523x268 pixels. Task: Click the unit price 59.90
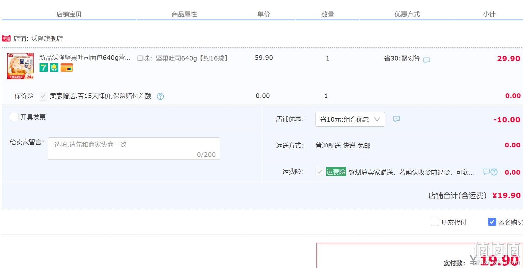(x=264, y=58)
